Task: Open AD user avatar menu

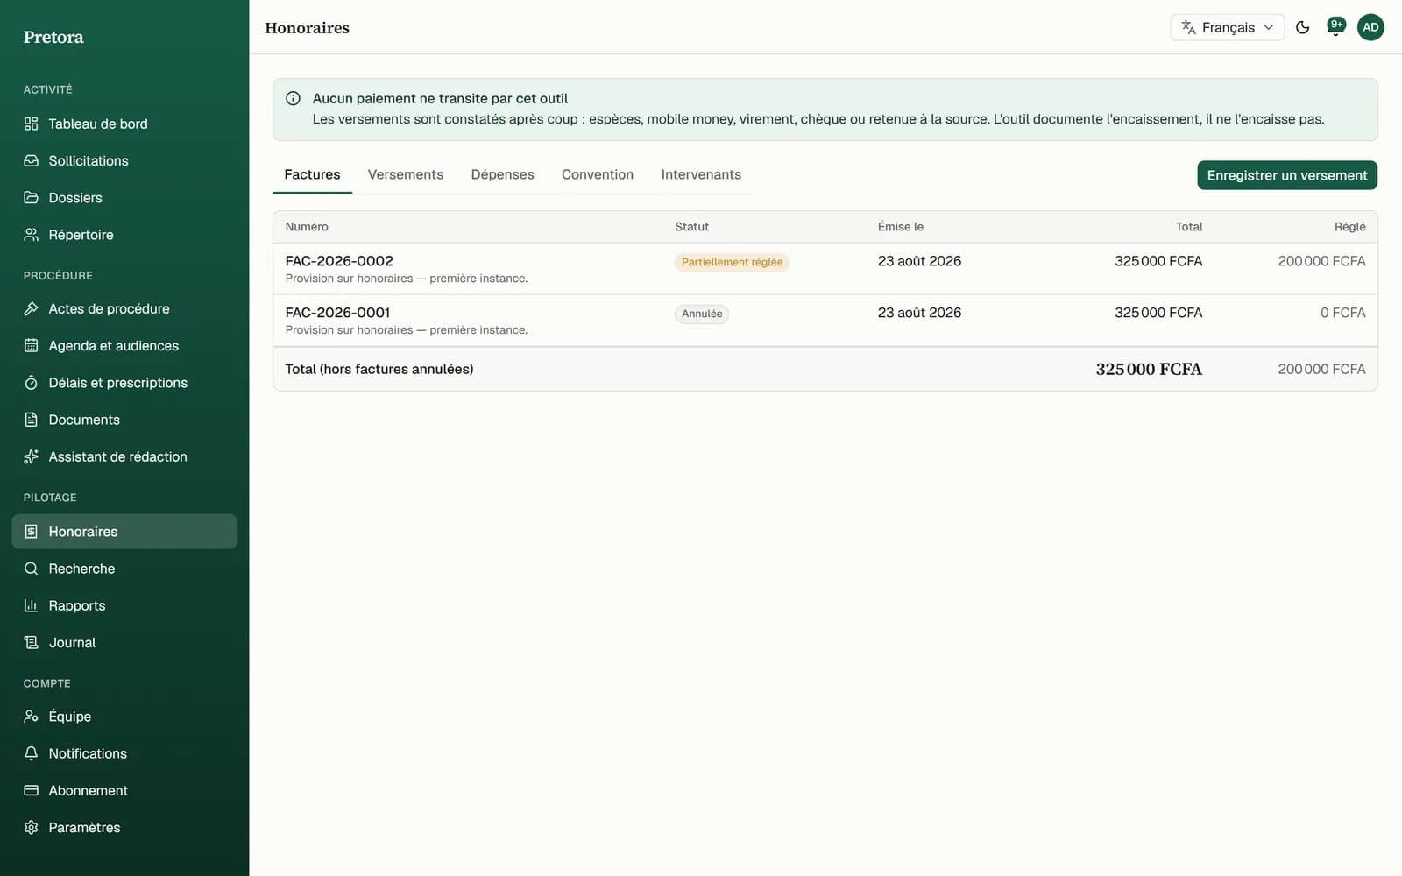Action: pos(1370,27)
